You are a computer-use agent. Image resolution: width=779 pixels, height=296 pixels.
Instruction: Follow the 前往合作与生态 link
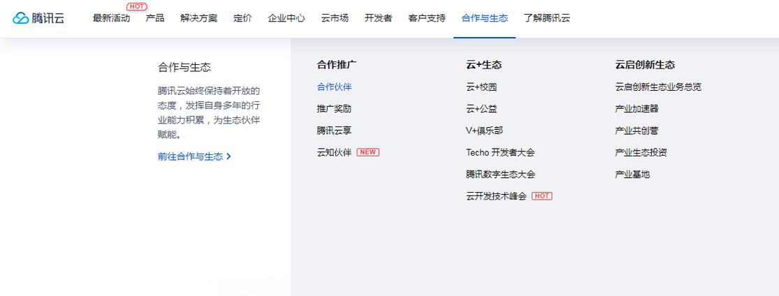tap(190, 156)
